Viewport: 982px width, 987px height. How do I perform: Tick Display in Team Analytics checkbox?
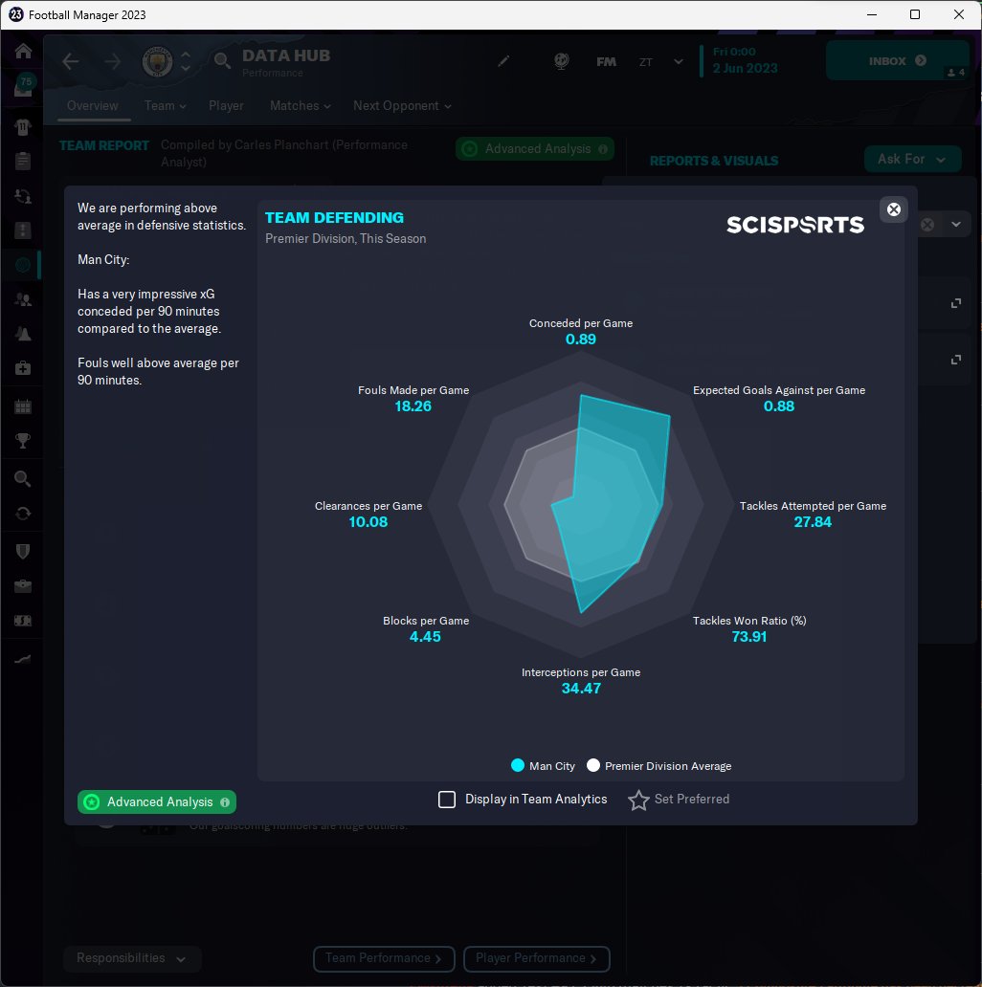(x=447, y=800)
